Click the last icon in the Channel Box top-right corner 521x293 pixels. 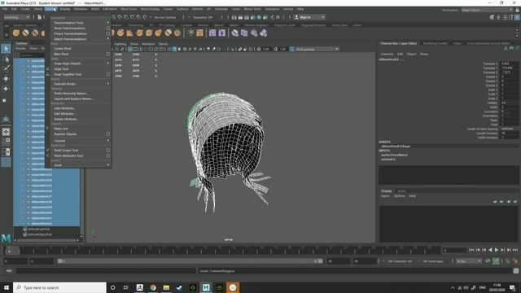(x=518, y=49)
